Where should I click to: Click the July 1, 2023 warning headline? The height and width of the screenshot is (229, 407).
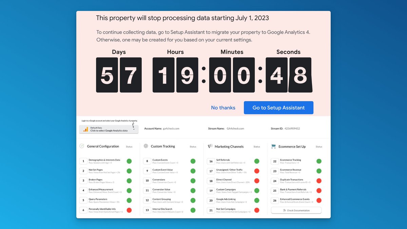(182, 18)
